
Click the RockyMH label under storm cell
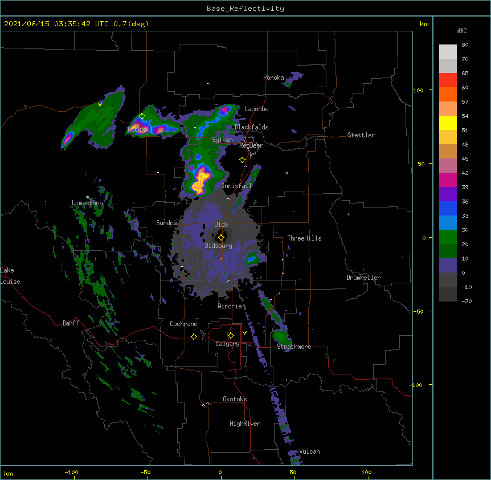coord(140,129)
